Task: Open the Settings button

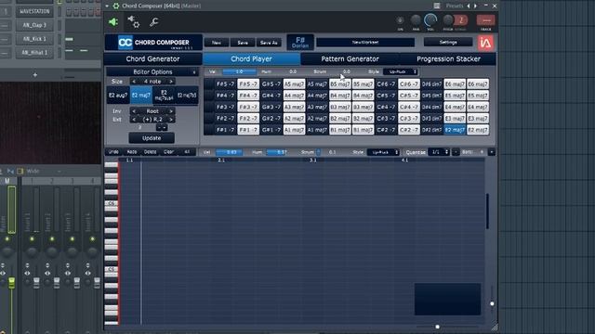Action: point(448,42)
